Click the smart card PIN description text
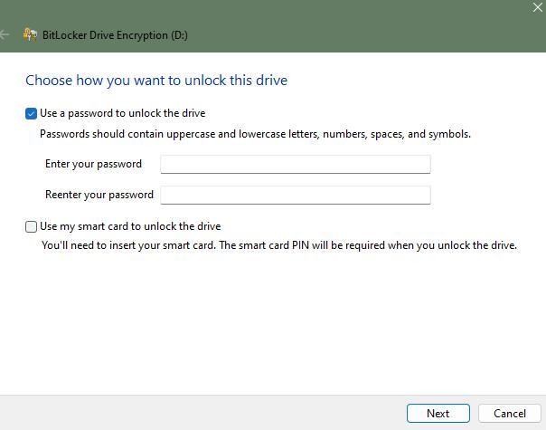This screenshot has width=546, height=430. tap(279, 245)
